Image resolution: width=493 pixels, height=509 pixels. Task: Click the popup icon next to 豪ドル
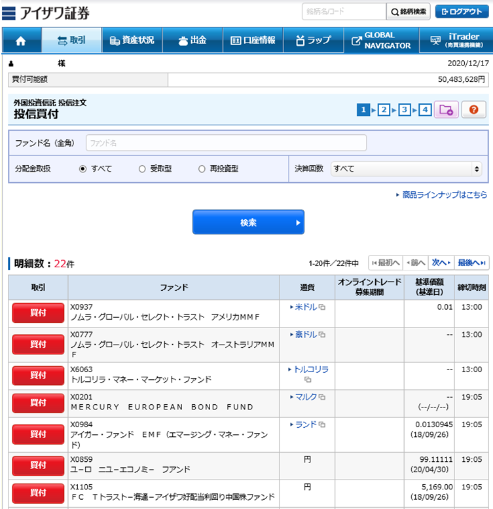[x=322, y=335]
